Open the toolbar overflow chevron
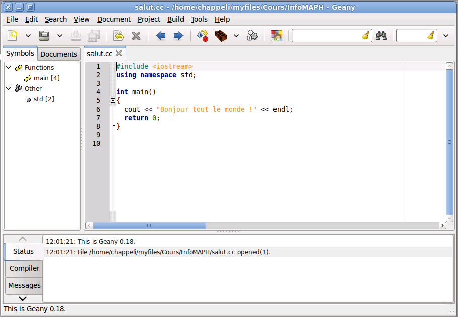 tap(446, 36)
